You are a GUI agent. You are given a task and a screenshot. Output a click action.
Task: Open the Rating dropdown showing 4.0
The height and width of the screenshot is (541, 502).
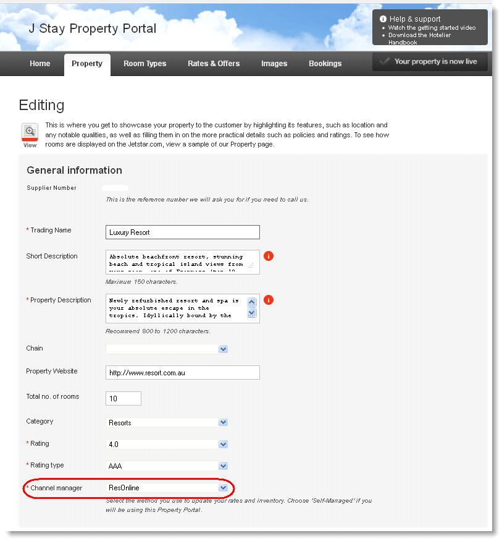click(167, 444)
